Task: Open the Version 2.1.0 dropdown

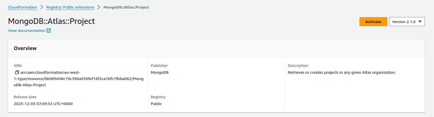Action: 407,22
